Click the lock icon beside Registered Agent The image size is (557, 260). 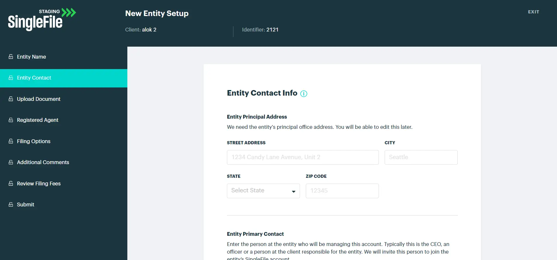(11, 120)
